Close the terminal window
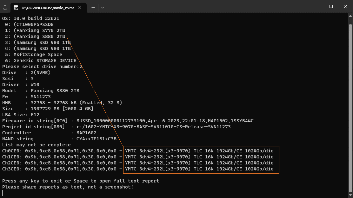353x198 pixels. [346, 6]
